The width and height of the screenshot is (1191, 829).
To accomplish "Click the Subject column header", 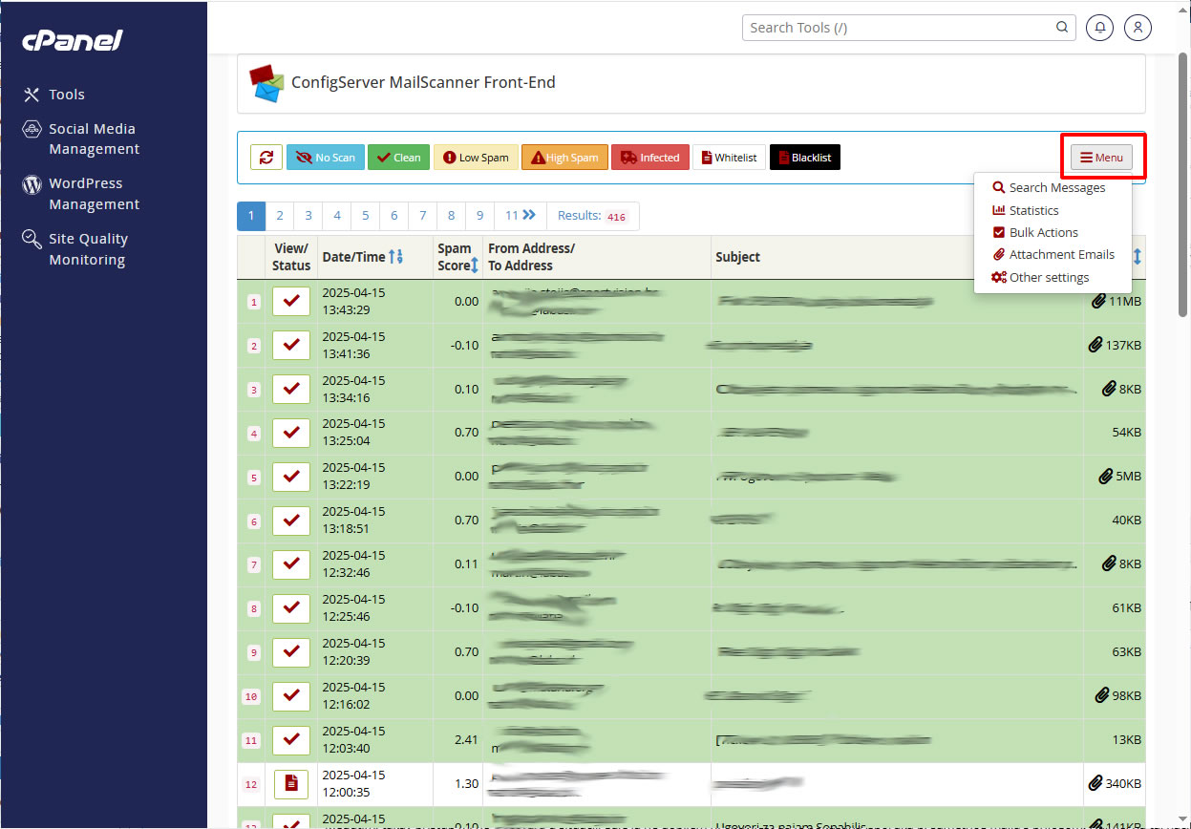I will 737,257.
